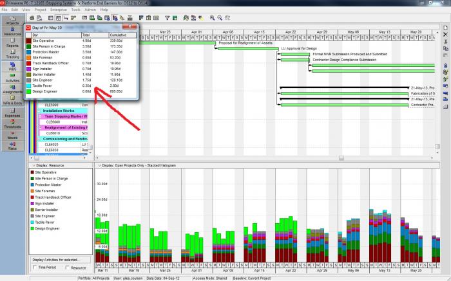The image size is (451, 281).
Task: Close the Day of Fri May 10 popup
Action: [130, 27]
